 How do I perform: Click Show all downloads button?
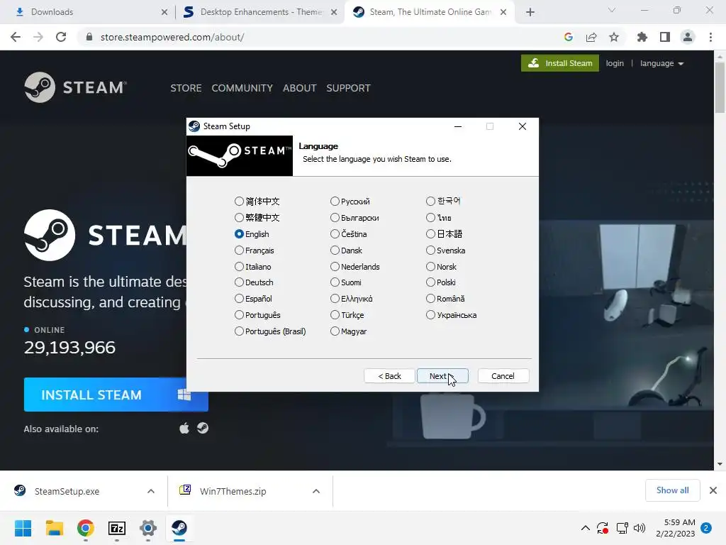[x=672, y=490]
